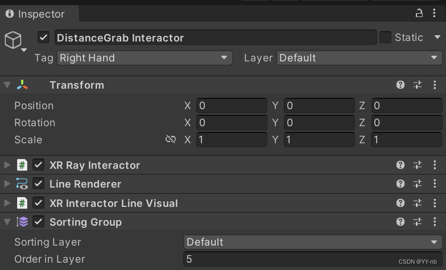Viewport: 446px width, 270px height.
Task: Click the Order in Layer field
Action: 313,259
